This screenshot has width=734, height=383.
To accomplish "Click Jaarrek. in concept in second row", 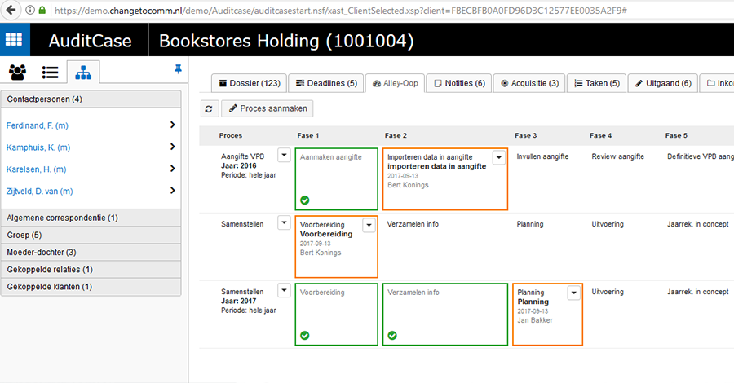I will (698, 224).
